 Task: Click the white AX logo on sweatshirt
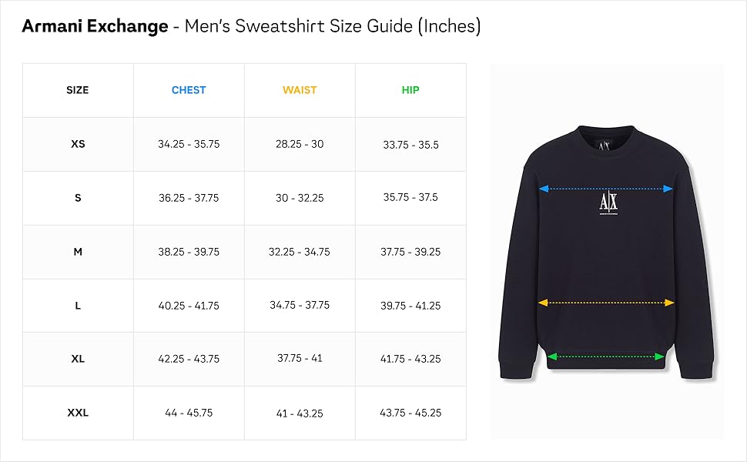coord(608,203)
